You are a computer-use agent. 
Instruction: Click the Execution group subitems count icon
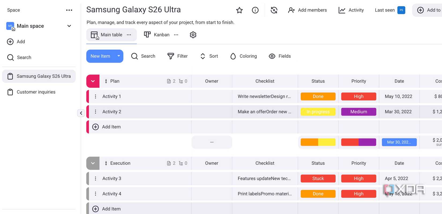tap(181, 163)
